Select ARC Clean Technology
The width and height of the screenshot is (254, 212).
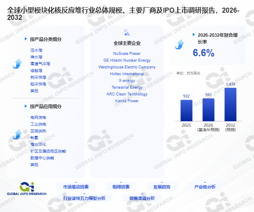pyautogui.click(x=127, y=94)
